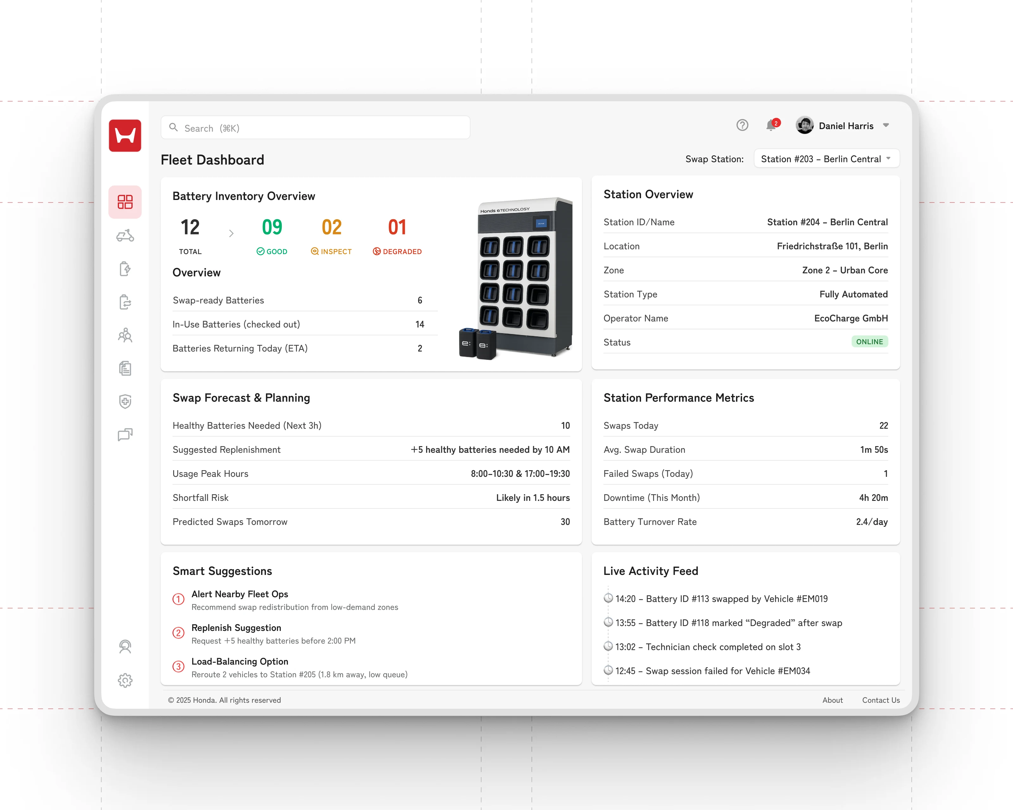Expand the battery total chevron arrow
The width and height of the screenshot is (1013, 810).
(231, 234)
